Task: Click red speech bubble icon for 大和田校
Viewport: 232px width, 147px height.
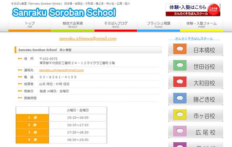Action: coord(180,82)
